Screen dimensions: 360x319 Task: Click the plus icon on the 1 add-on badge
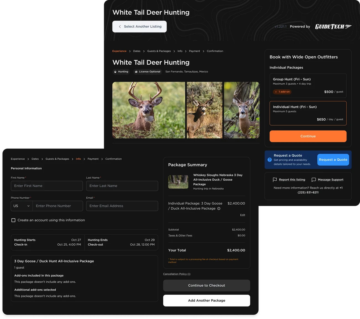click(276, 92)
